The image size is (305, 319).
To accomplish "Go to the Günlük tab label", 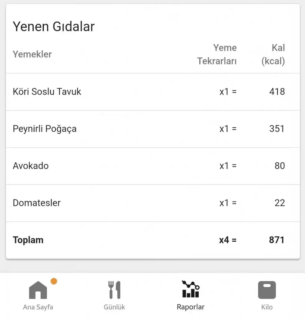I will [x=114, y=307].
